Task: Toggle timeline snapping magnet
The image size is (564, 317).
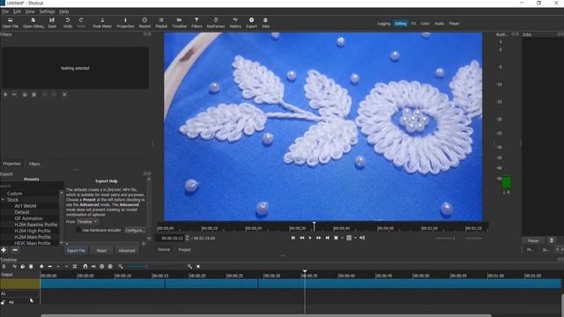Action: (85, 266)
